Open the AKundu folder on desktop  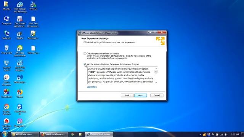[x=6, y=6]
